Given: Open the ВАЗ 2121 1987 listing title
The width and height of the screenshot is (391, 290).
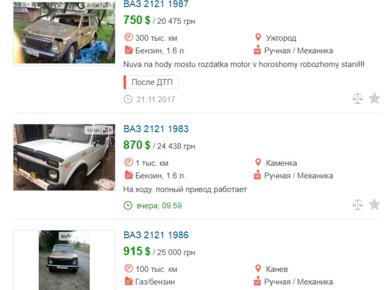Looking at the screenshot, I should pos(156,4).
